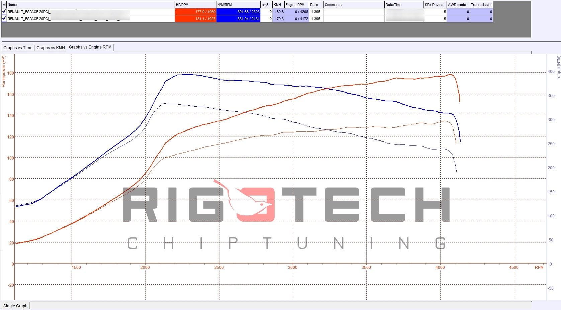Click the 4500 RPM axis tick

[x=513, y=267]
